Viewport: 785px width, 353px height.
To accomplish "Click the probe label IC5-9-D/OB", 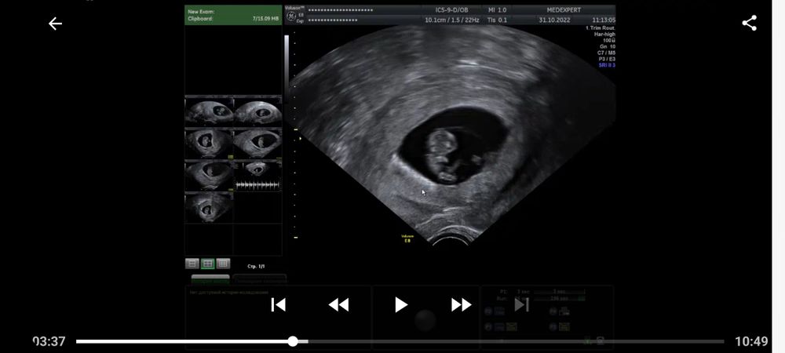I will click(x=451, y=10).
